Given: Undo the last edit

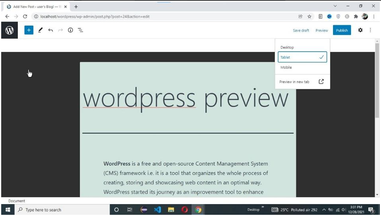Looking at the screenshot, I should click(50, 30).
